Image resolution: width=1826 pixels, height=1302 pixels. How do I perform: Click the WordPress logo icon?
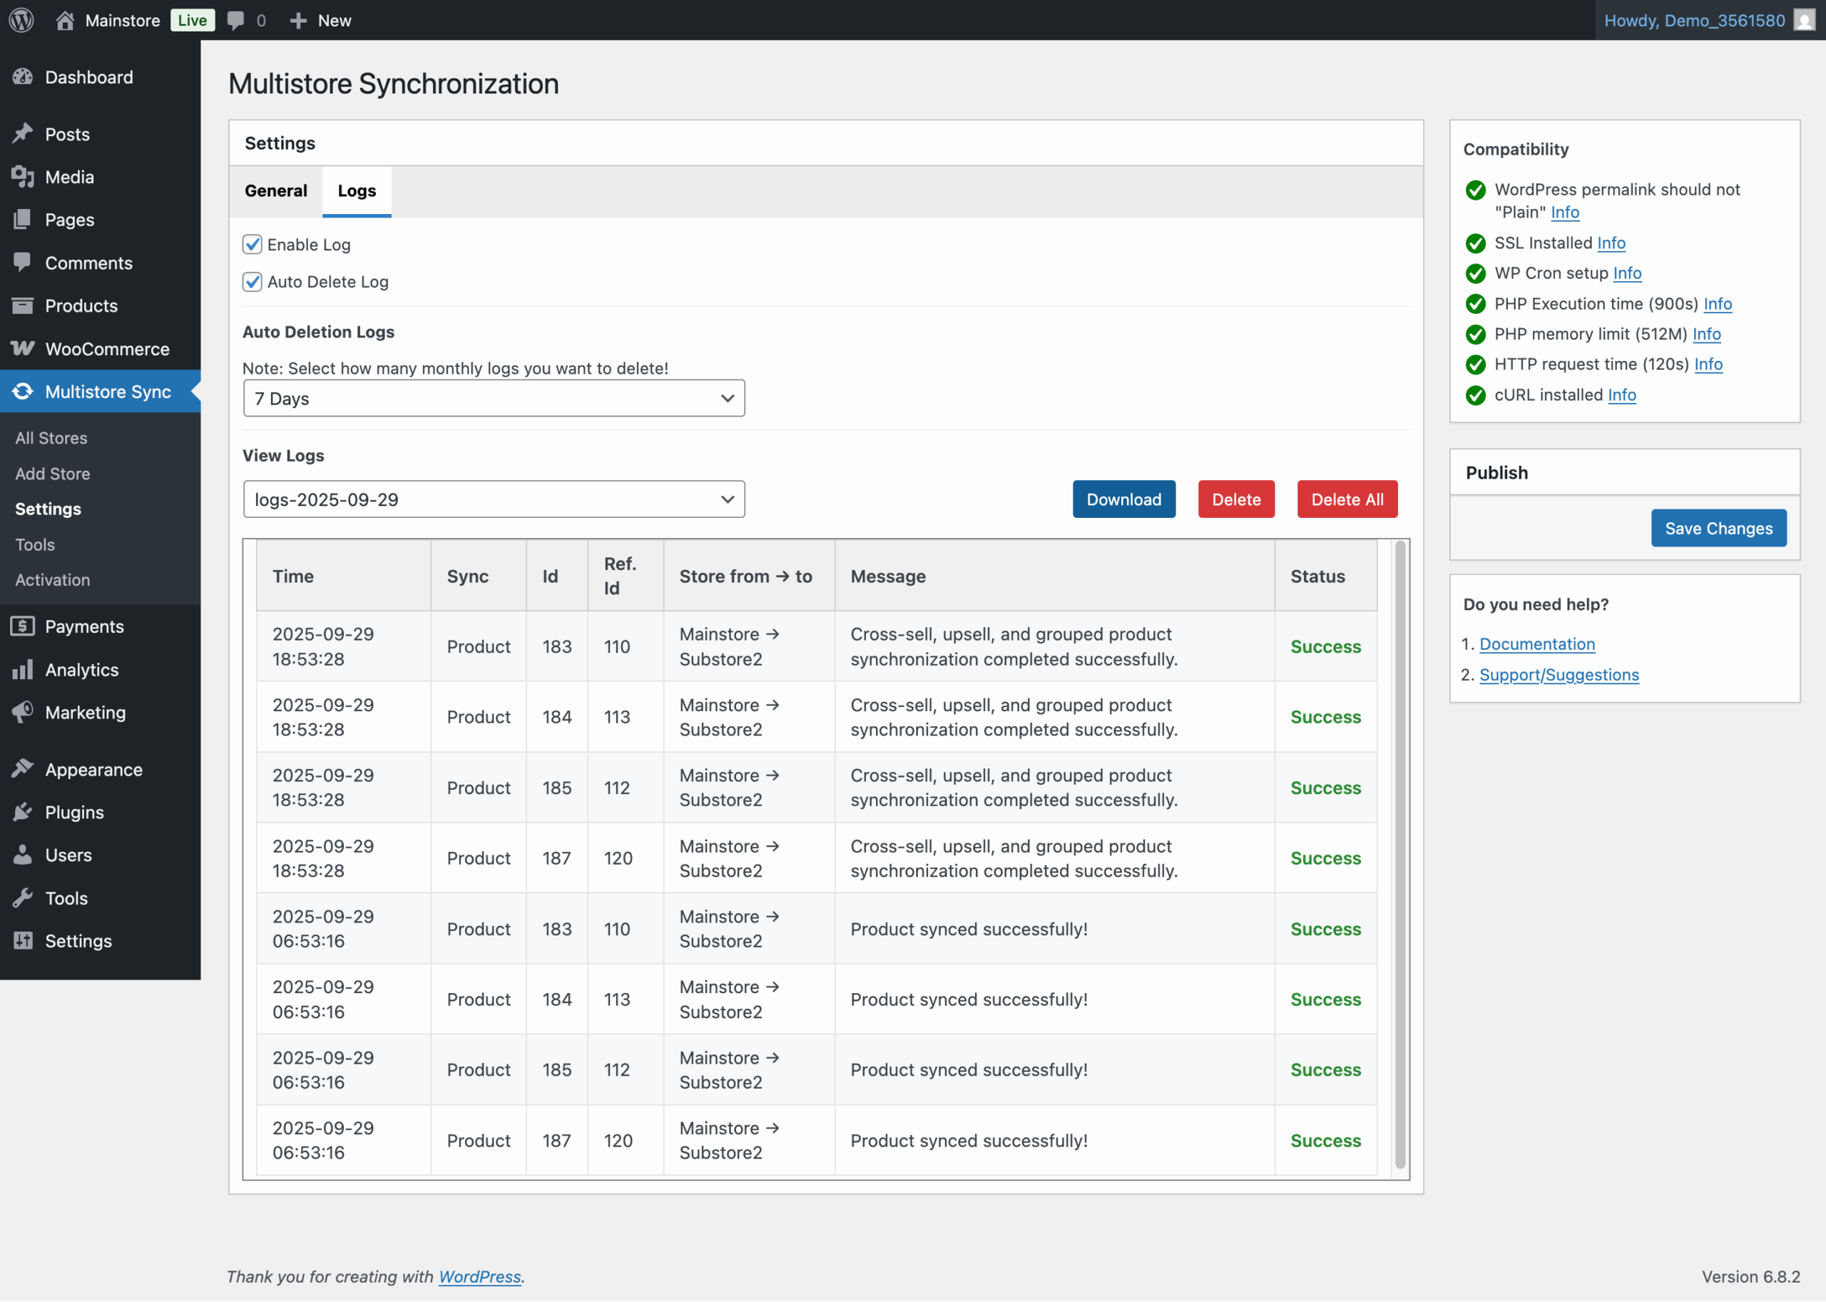click(21, 20)
